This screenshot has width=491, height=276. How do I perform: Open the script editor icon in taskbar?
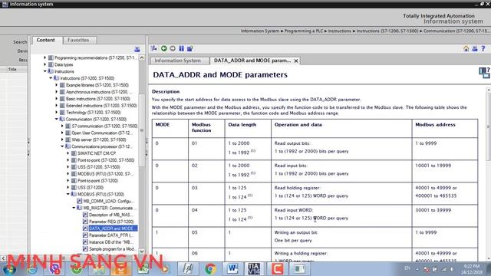click(x=187, y=269)
